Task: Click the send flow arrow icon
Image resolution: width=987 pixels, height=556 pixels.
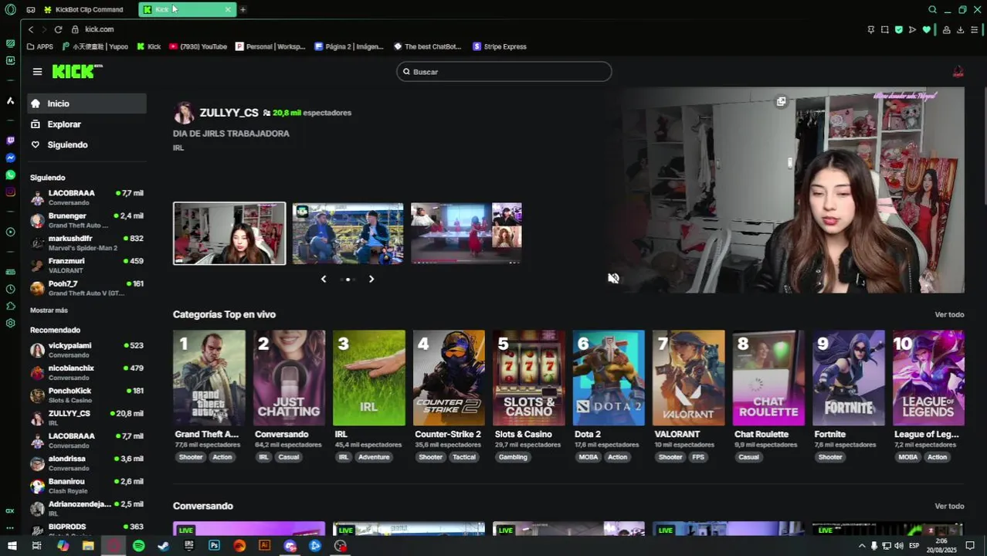Action: (x=912, y=29)
